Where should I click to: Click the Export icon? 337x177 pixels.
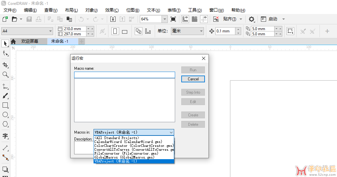point(122,19)
